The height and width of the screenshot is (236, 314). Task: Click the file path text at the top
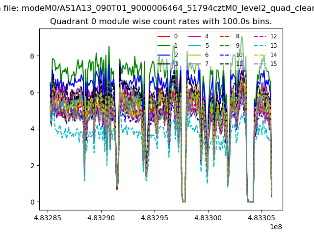pos(157,8)
